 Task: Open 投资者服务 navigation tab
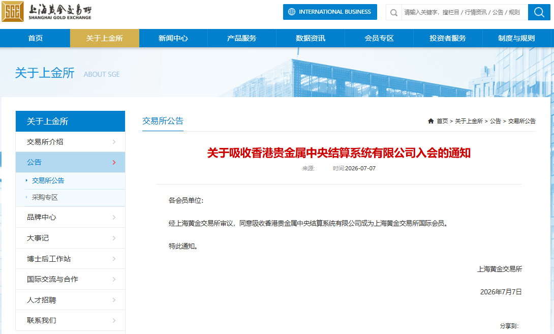click(448, 38)
